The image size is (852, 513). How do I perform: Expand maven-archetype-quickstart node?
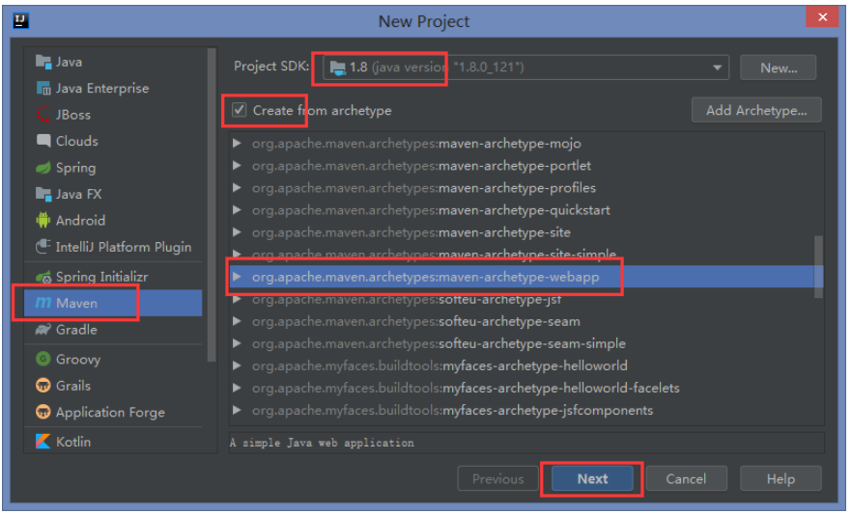237,210
